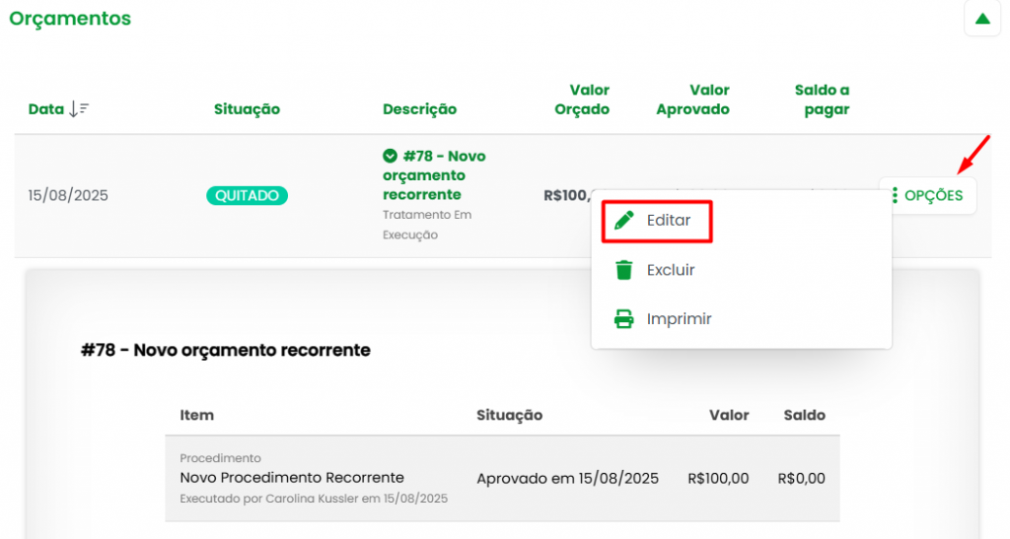The image size is (1010, 539).
Task: Click the Descrição column header
Action: click(419, 109)
